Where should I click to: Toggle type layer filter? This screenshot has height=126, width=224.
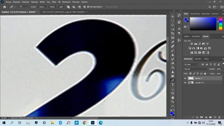[211, 64]
